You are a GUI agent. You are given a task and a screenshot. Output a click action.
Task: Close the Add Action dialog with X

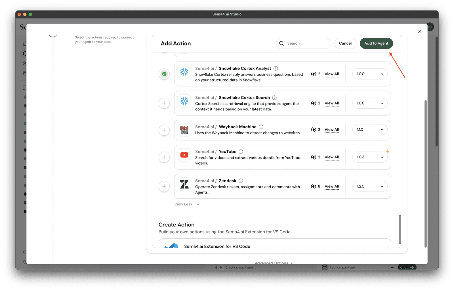click(x=420, y=31)
